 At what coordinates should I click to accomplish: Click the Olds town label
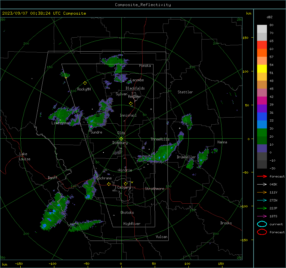tap(121, 133)
